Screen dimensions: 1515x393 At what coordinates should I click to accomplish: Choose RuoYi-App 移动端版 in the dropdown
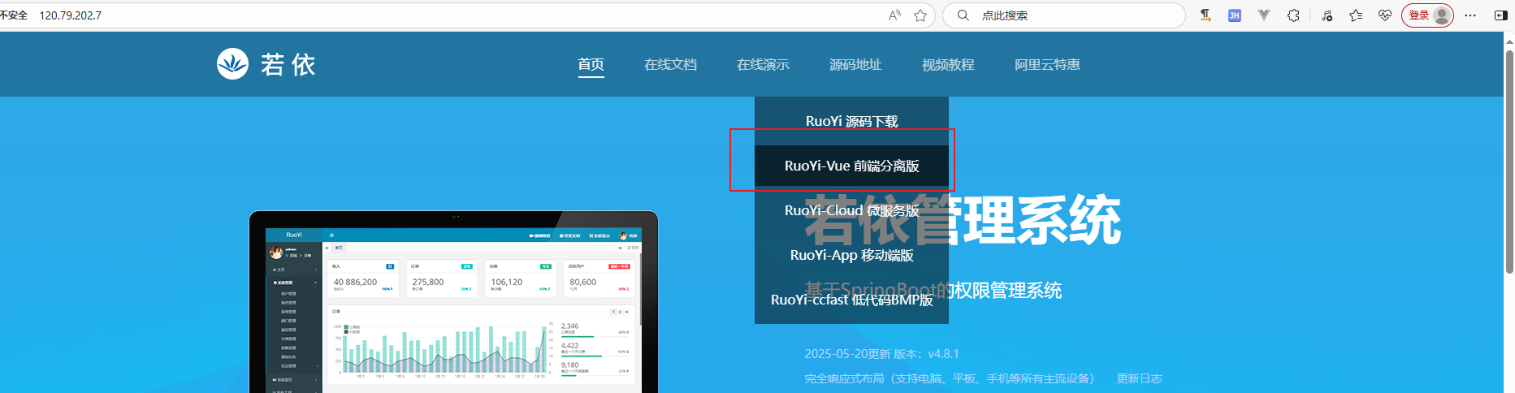pos(851,255)
